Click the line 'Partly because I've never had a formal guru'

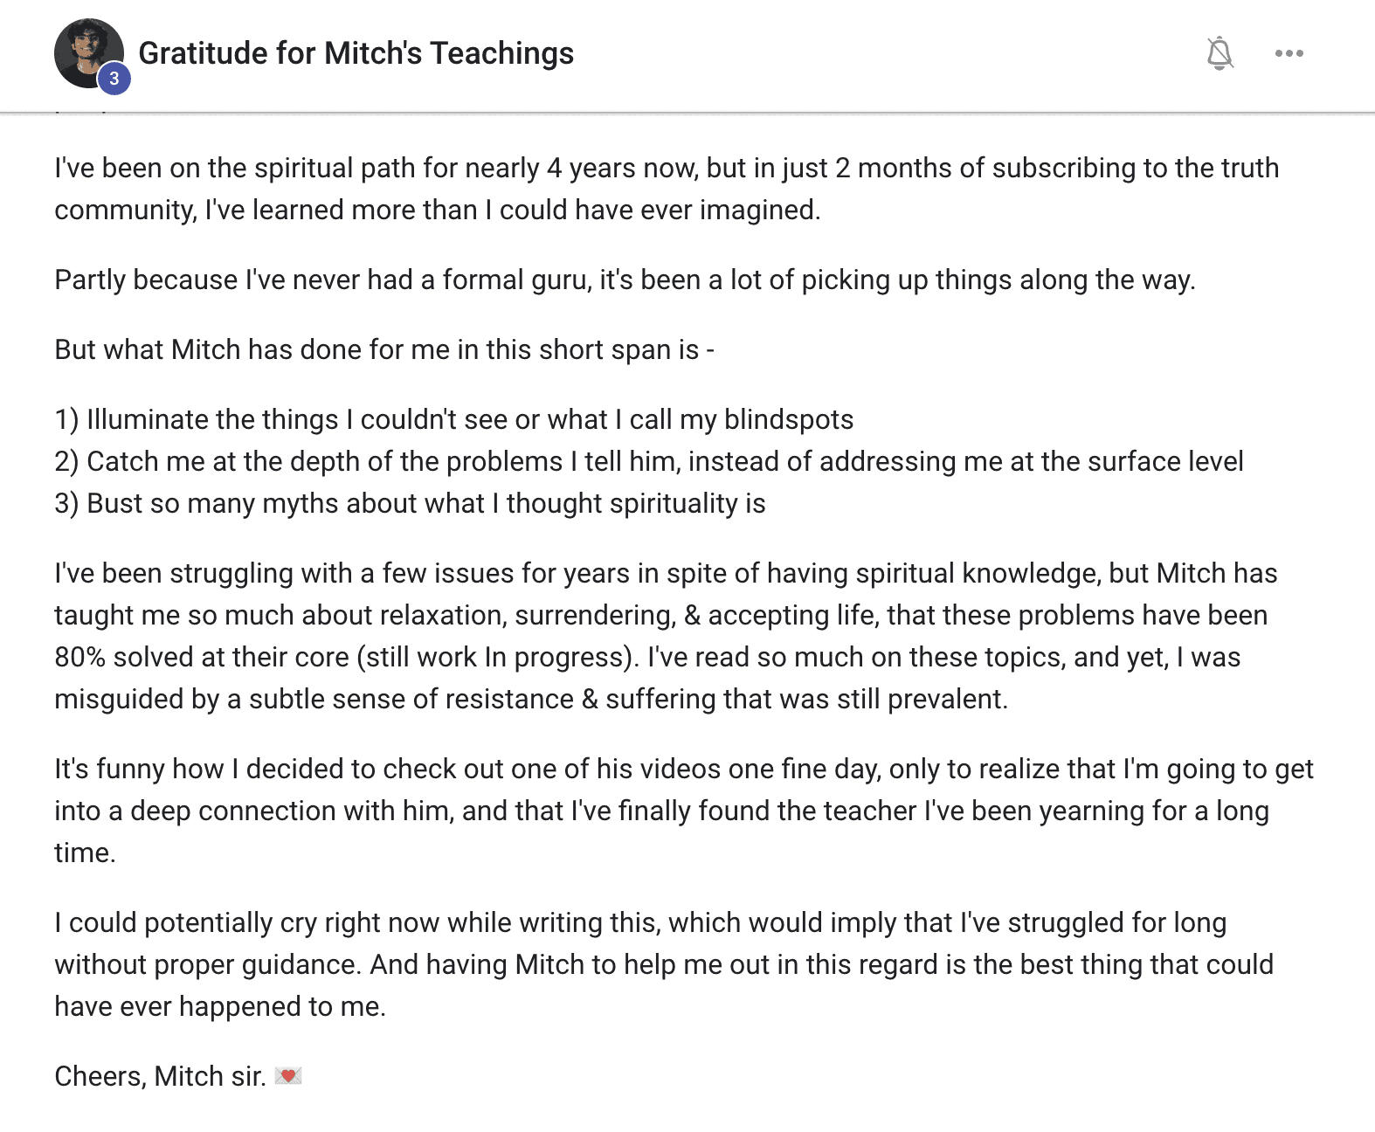(x=625, y=280)
